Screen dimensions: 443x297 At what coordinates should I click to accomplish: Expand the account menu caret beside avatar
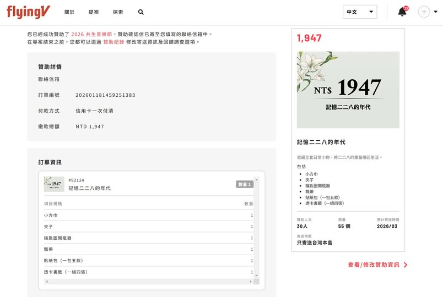coord(436,12)
